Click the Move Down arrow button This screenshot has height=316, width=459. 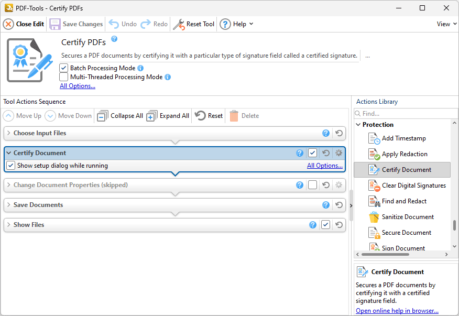pos(50,116)
